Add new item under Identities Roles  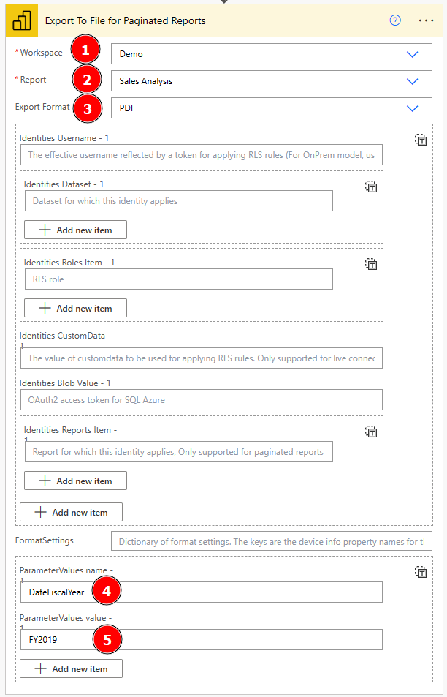click(75, 308)
